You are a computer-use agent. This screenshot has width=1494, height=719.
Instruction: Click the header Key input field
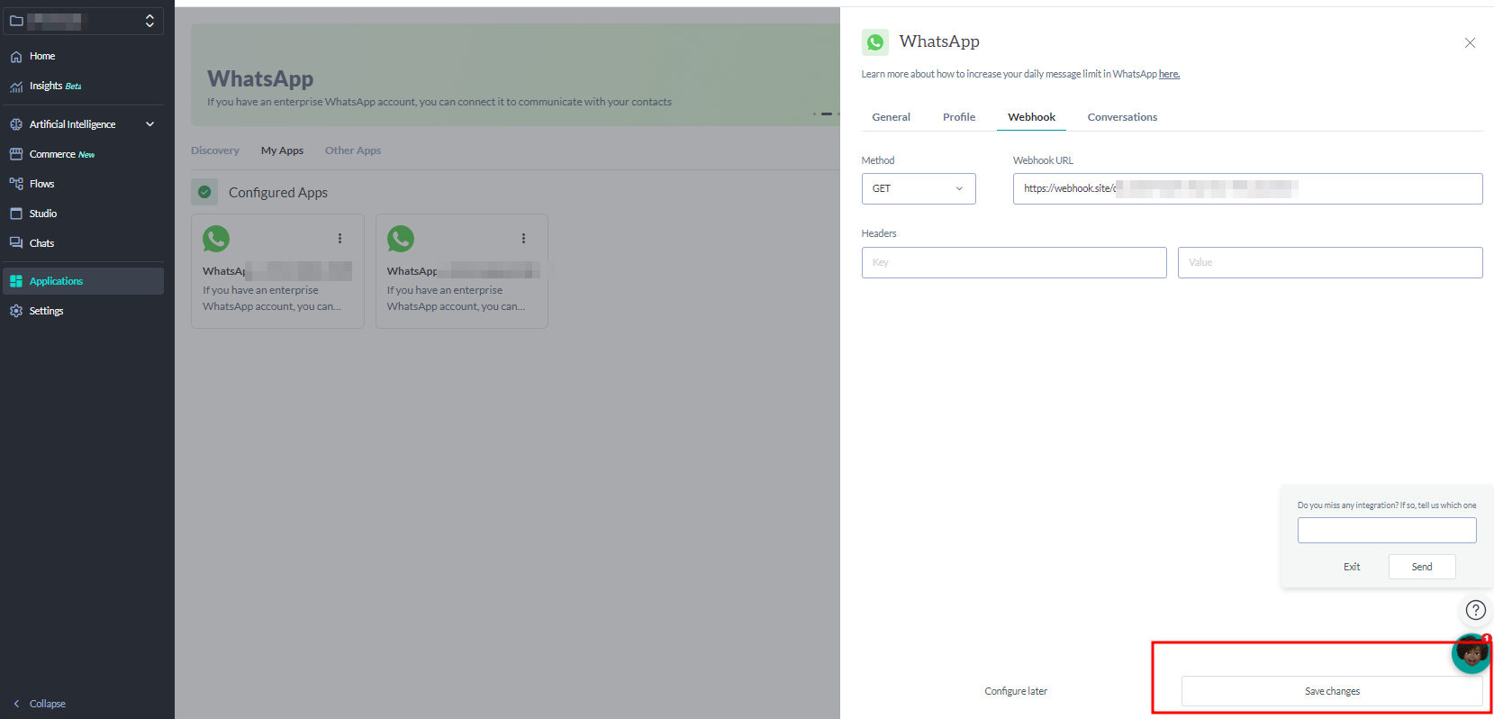1014,262
